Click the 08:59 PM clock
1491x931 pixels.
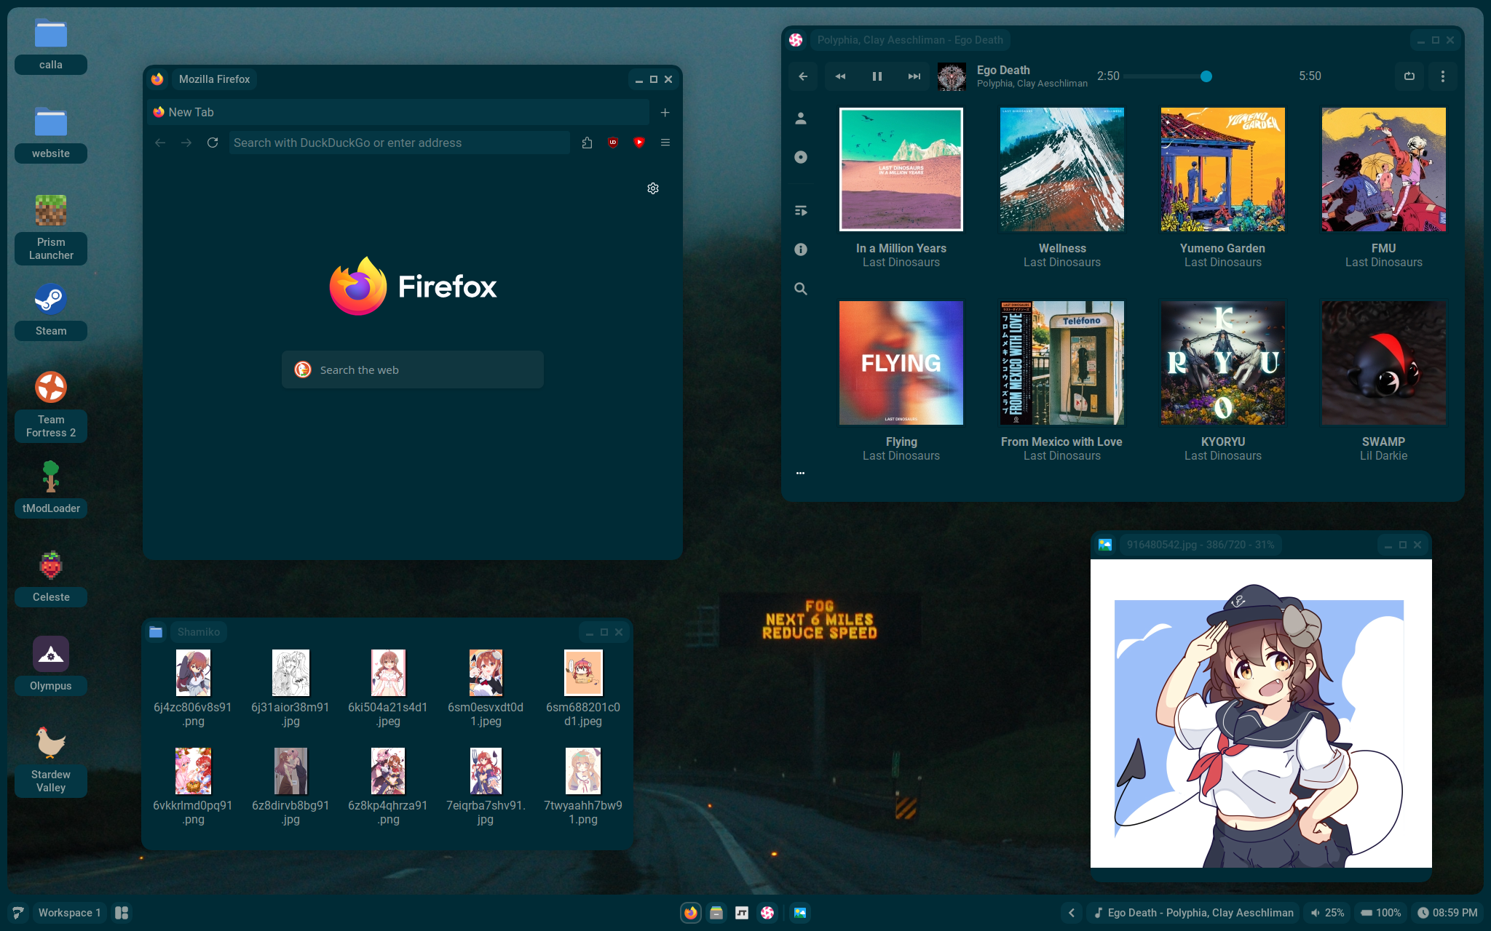point(1447,913)
